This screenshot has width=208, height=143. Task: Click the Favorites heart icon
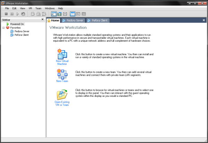click(8, 28)
